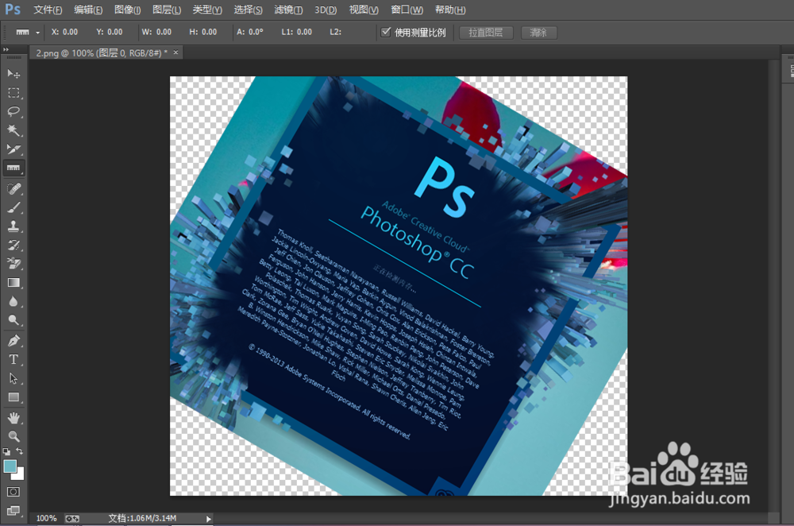Viewport: 794px width, 526px height.
Task: Open the 3D(D) menu
Action: pyautogui.click(x=326, y=10)
